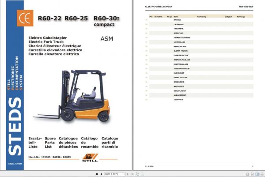
Task: Select the NEIGZYLINDER row text
Action: 180,91
